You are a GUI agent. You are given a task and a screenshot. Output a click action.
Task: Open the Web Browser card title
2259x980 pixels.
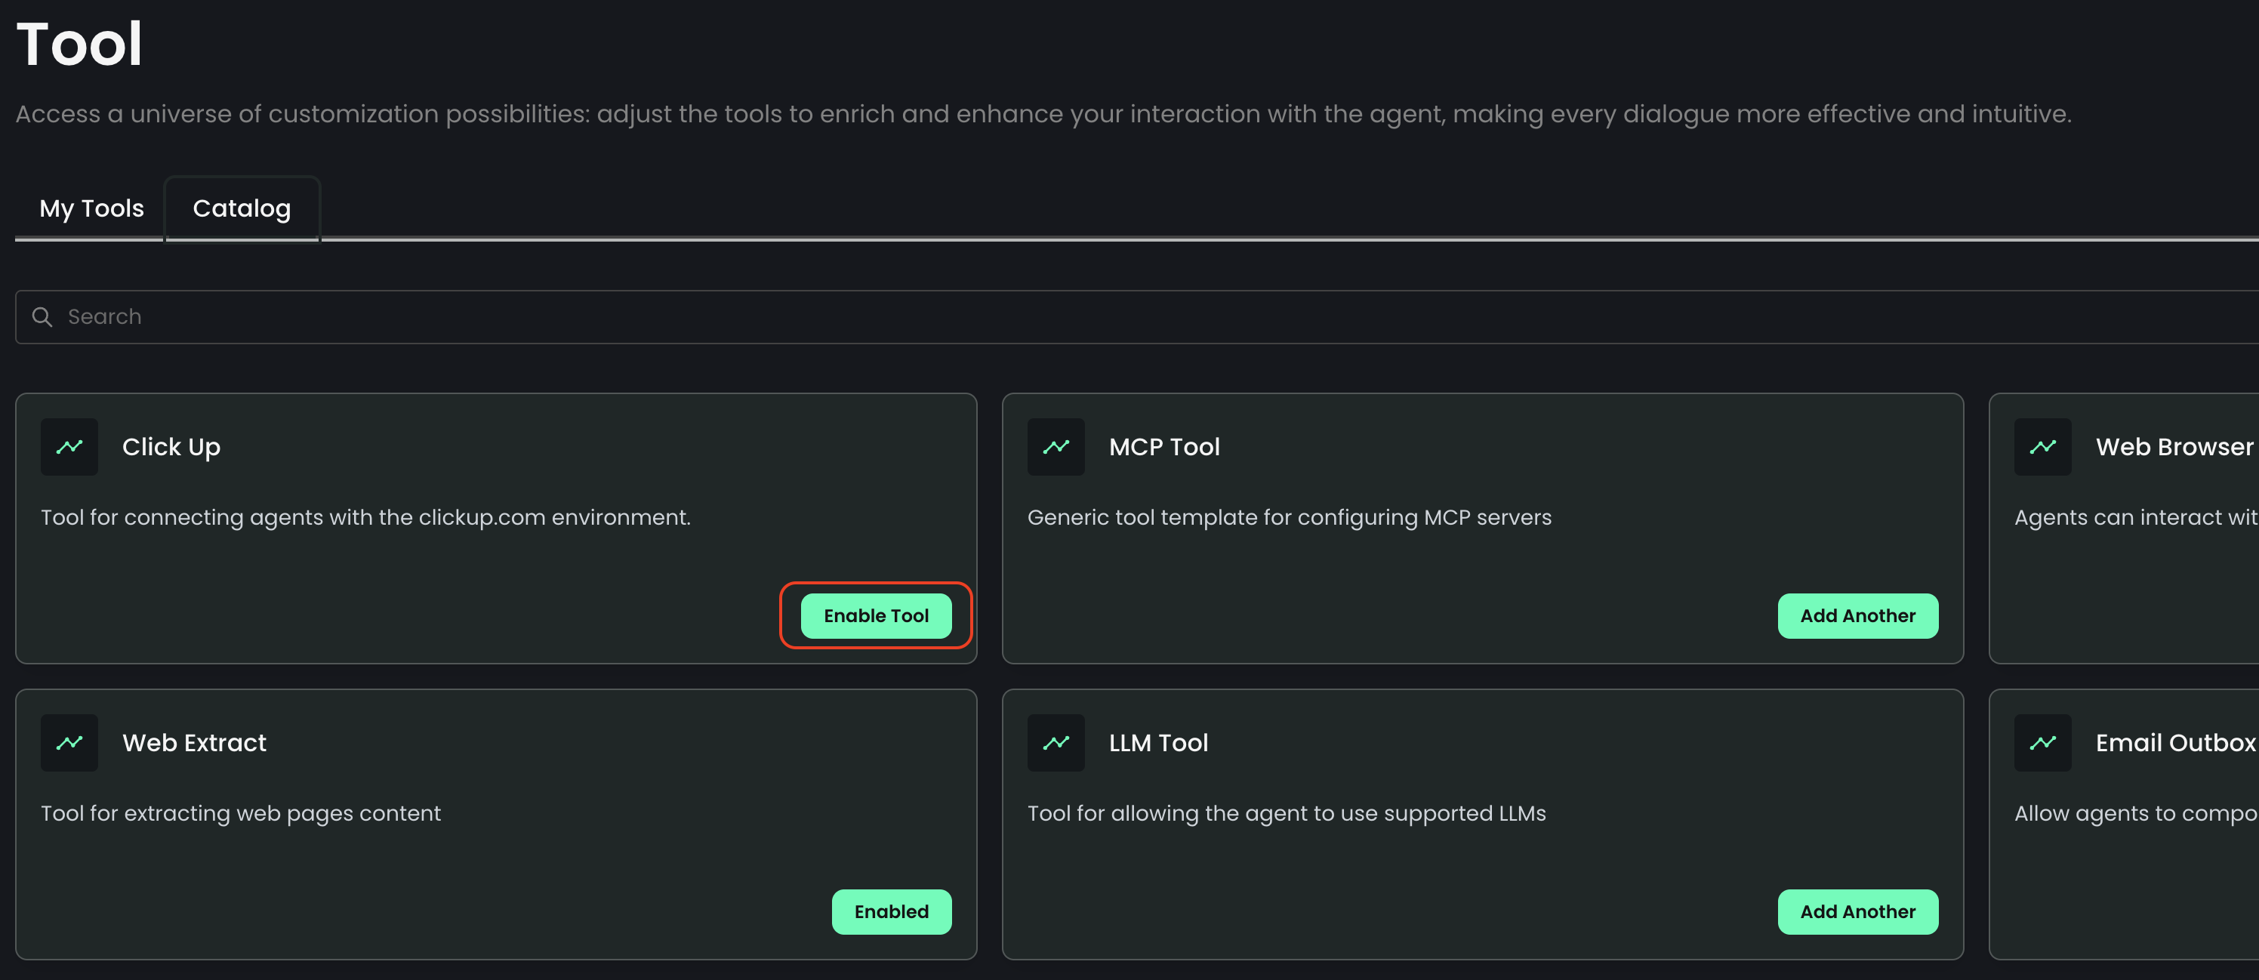pos(2173,447)
